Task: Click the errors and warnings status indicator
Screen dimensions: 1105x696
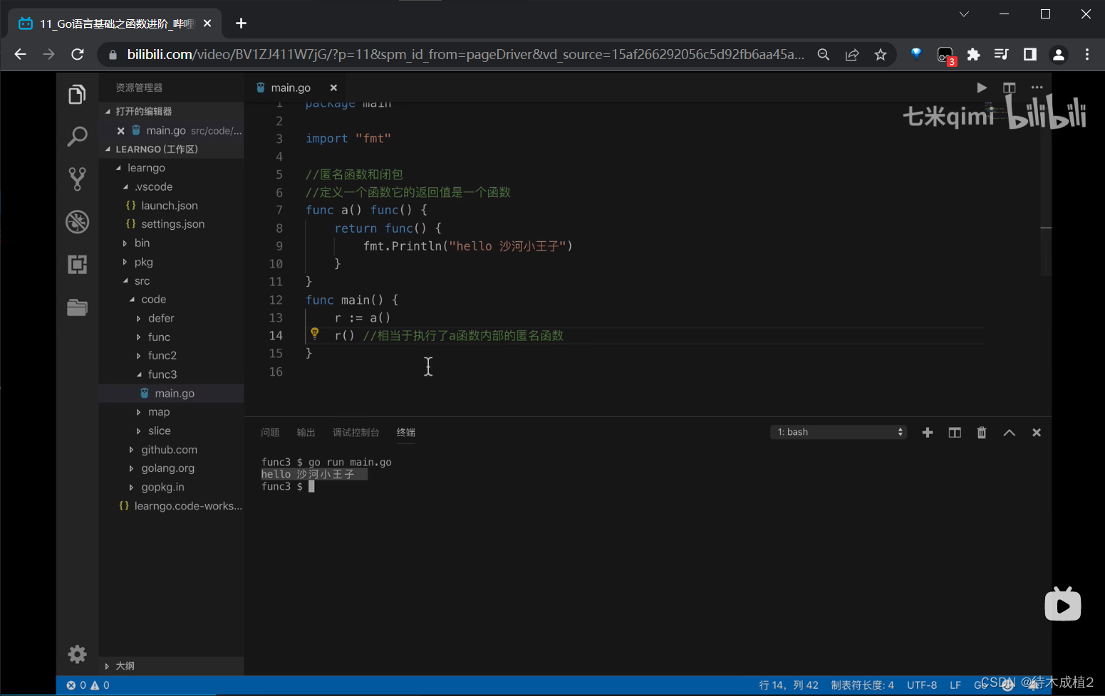Action: click(x=88, y=685)
